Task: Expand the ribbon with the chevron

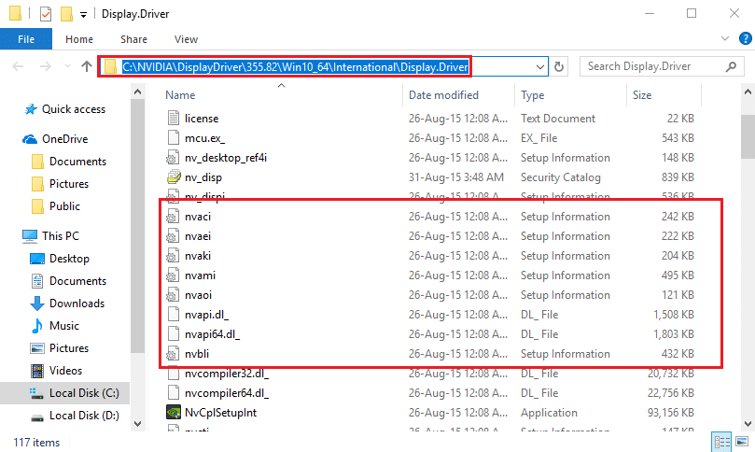Action: pos(724,38)
